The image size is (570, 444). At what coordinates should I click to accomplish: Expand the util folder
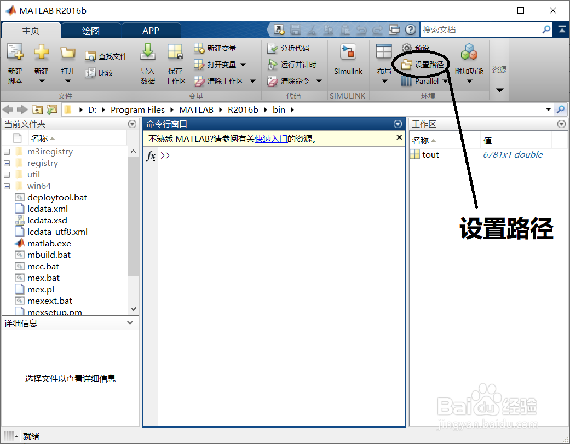pyautogui.click(x=7, y=175)
